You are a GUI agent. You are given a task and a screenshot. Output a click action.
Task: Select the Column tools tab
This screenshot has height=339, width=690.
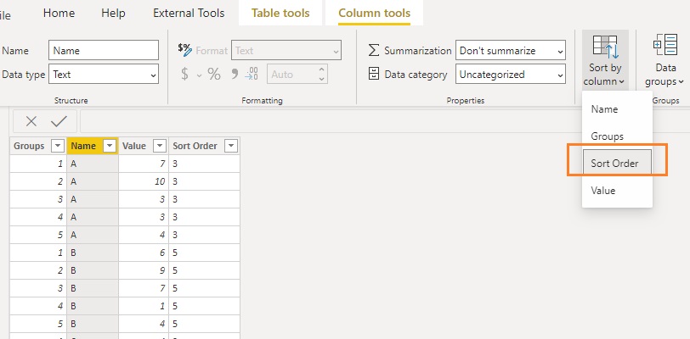[x=375, y=14]
